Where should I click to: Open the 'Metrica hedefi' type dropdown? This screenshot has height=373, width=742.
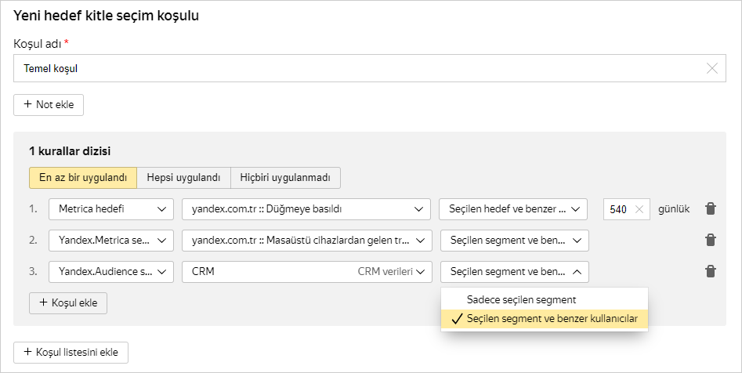[x=110, y=209]
